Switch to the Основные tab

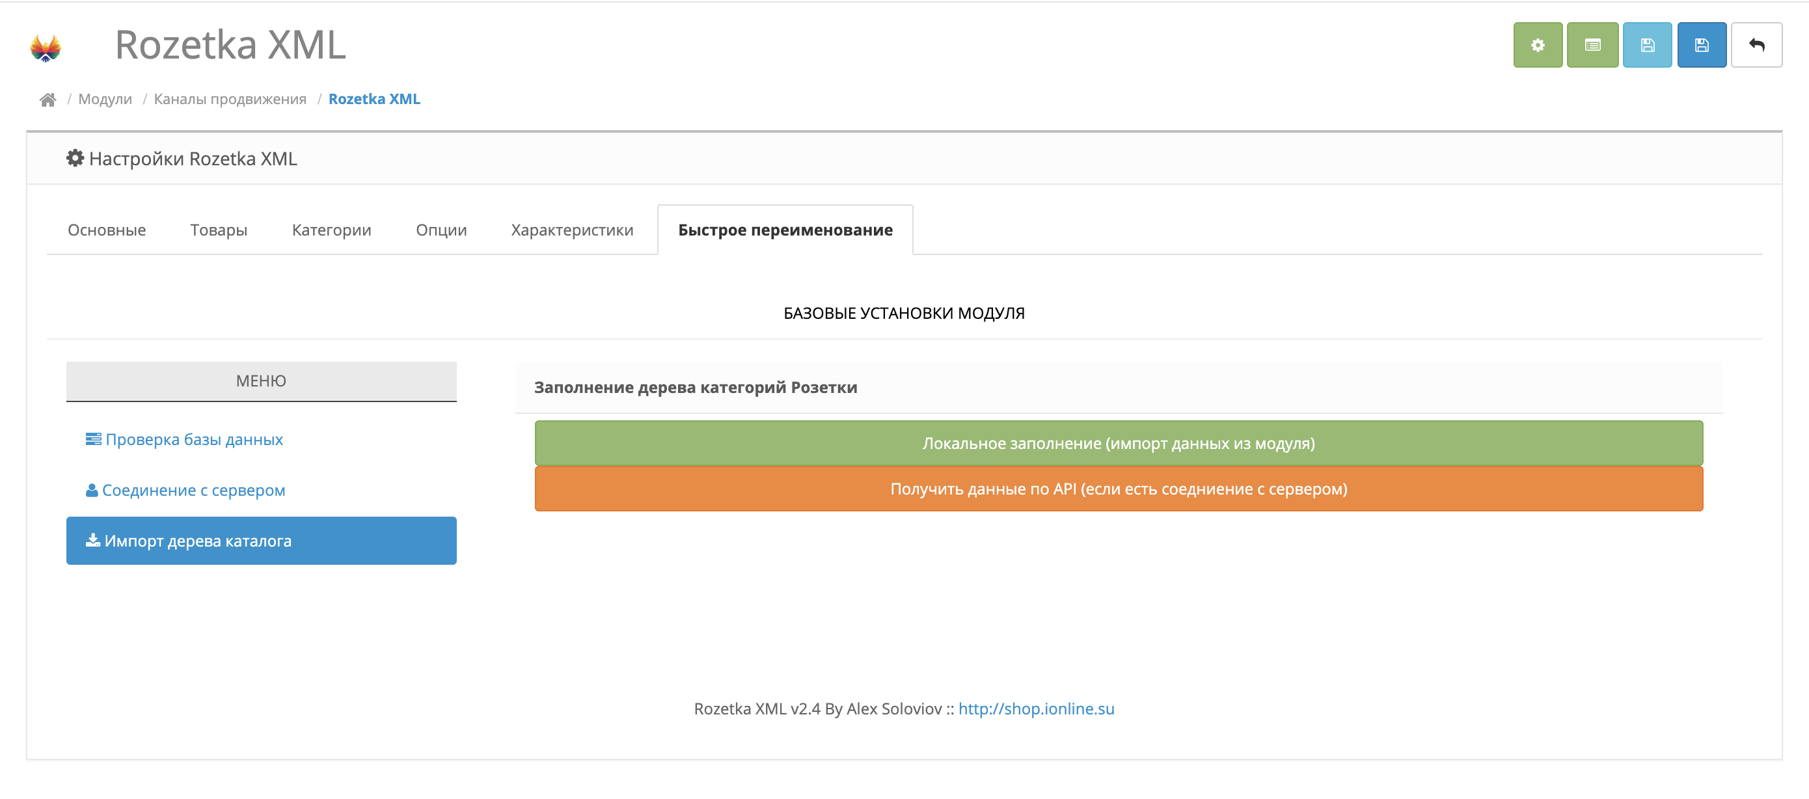pos(107,230)
